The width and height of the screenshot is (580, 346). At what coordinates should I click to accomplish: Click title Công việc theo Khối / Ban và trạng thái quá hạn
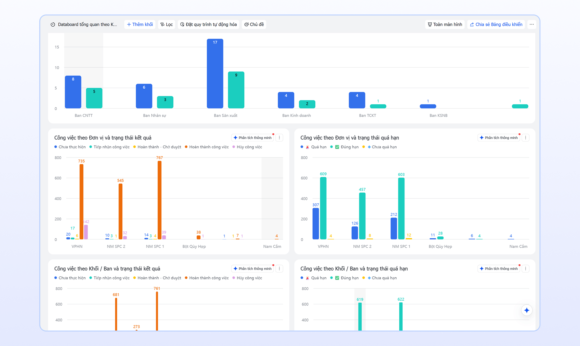(x=354, y=269)
